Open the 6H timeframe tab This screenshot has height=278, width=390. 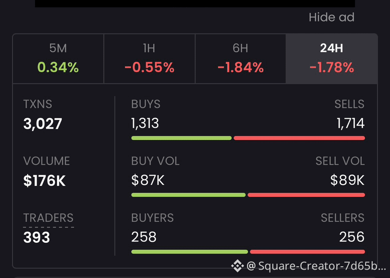pos(240,59)
